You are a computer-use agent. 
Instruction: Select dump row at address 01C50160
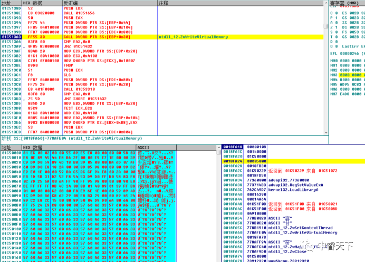pyautogui.click(x=88, y=258)
